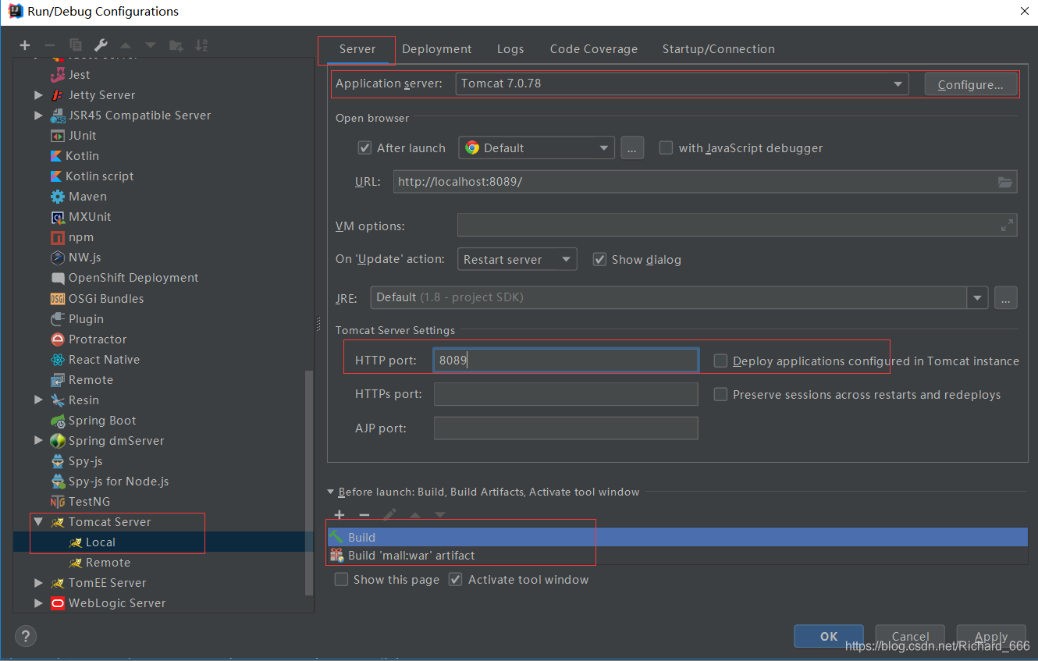Enable Preserve sessions across restarts and redeploys
The height and width of the screenshot is (661, 1038).
click(x=720, y=395)
